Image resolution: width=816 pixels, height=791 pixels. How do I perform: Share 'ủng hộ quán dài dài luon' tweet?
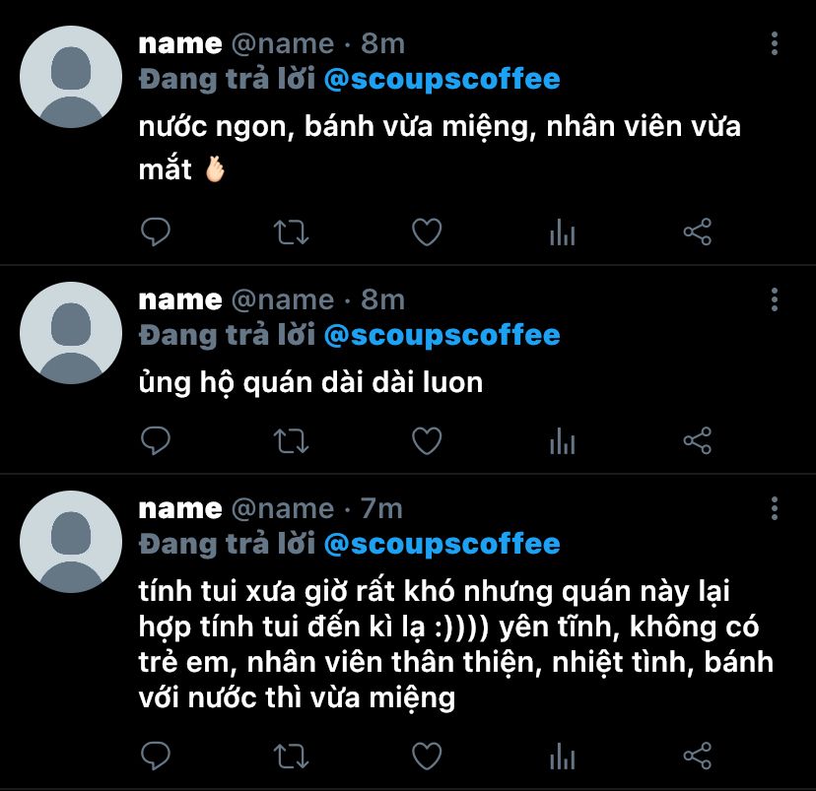tap(698, 441)
